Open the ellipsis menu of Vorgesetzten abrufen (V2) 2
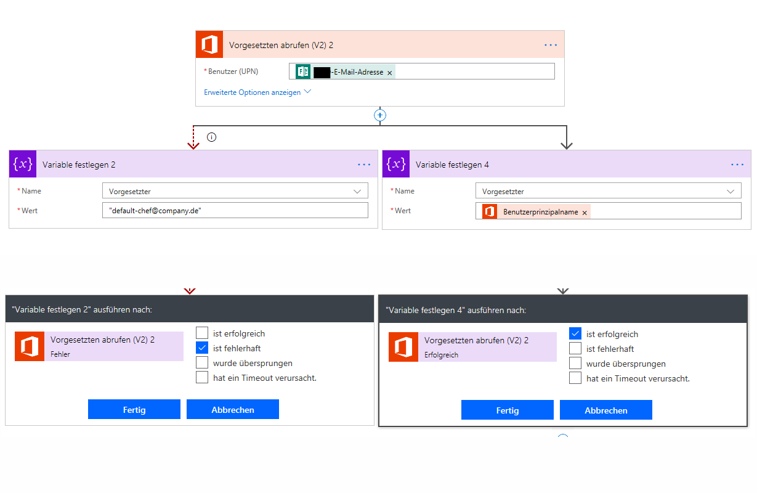 coord(550,44)
